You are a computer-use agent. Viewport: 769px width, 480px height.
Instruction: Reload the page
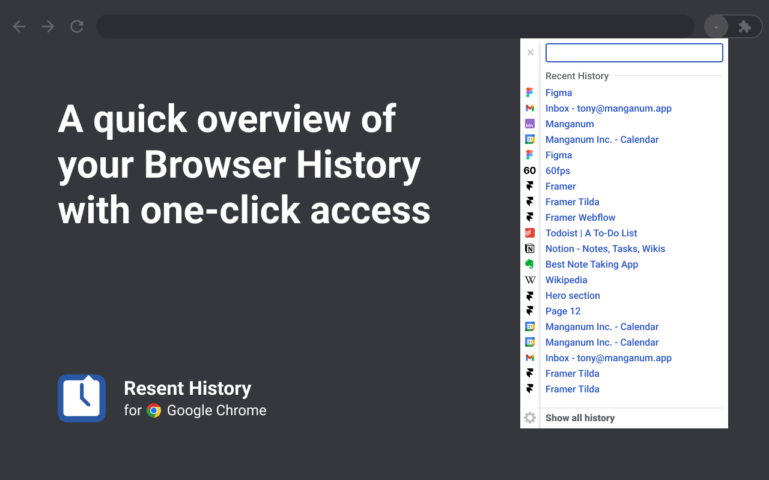click(76, 26)
